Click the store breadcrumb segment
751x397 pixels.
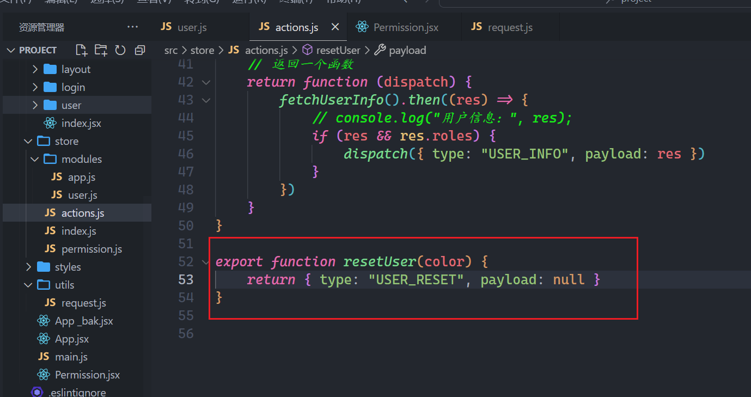[202, 50]
